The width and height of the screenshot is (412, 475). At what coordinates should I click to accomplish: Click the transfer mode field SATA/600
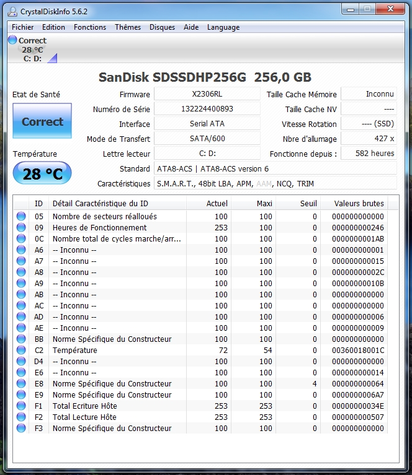207,139
